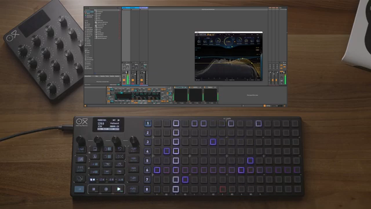Select track button 6 on the sequencer
The width and height of the screenshot is (371, 209).
(x=147, y=170)
